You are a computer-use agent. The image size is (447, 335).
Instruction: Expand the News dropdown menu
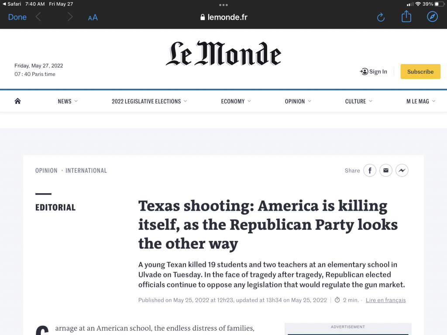coord(68,101)
